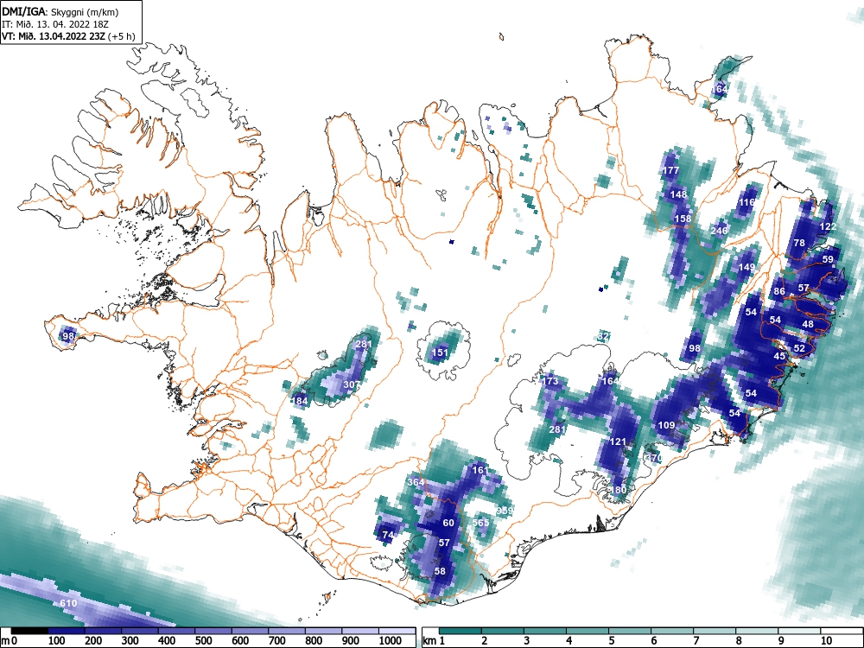Click the '149' visibility value
This screenshot has width=864, height=648.
746,267
